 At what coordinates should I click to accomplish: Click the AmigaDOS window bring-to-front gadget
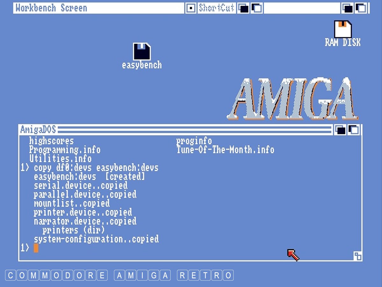354,130
